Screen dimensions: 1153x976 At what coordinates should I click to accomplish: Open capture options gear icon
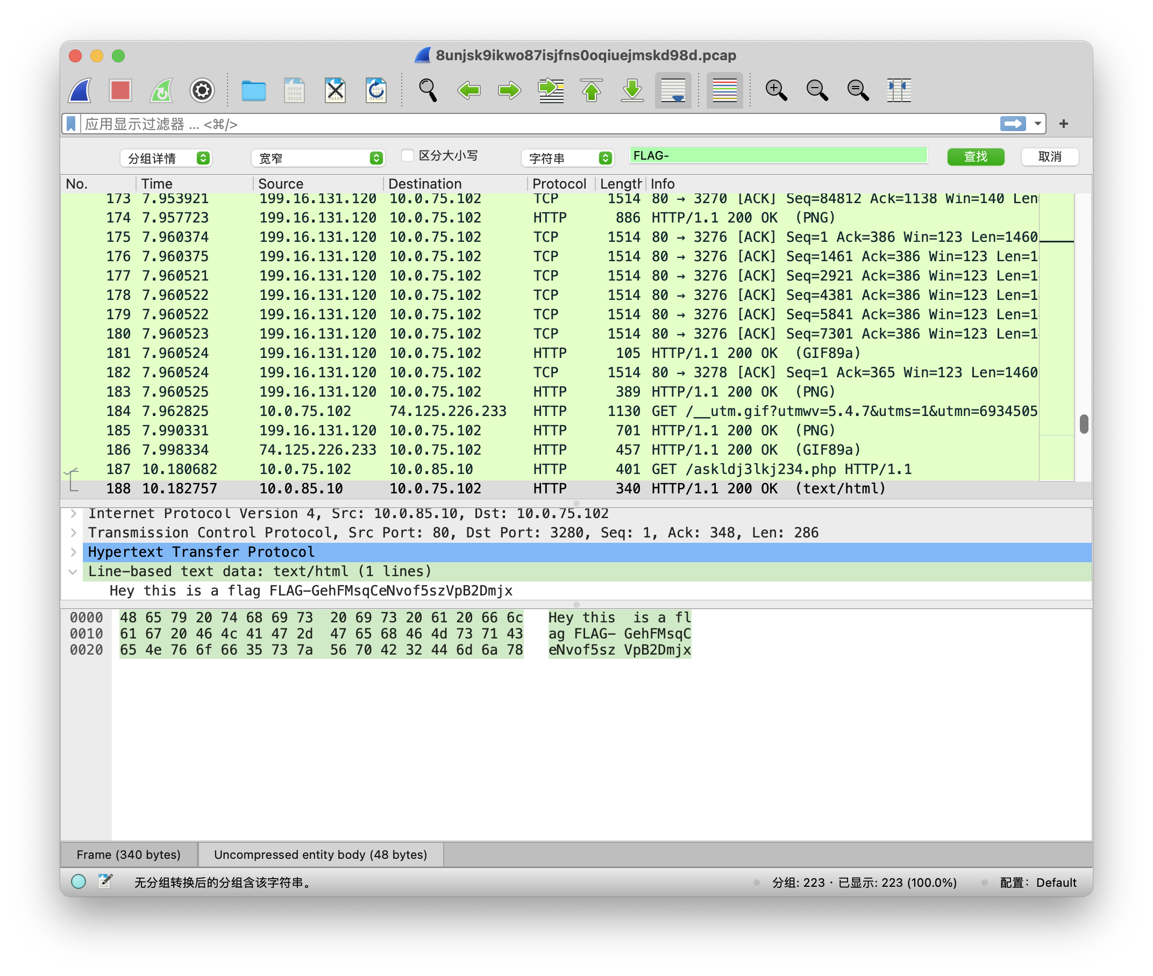(x=202, y=90)
